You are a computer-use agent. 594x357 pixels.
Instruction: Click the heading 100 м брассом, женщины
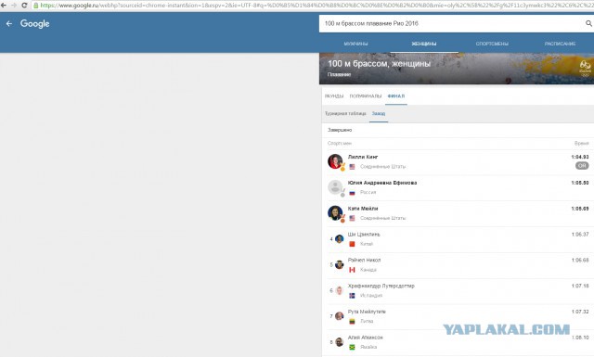379,64
